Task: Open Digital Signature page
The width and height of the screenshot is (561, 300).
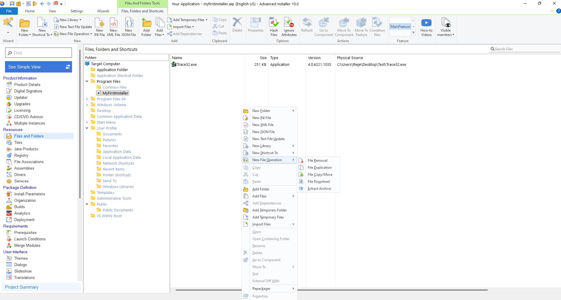Action: (x=28, y=91)
